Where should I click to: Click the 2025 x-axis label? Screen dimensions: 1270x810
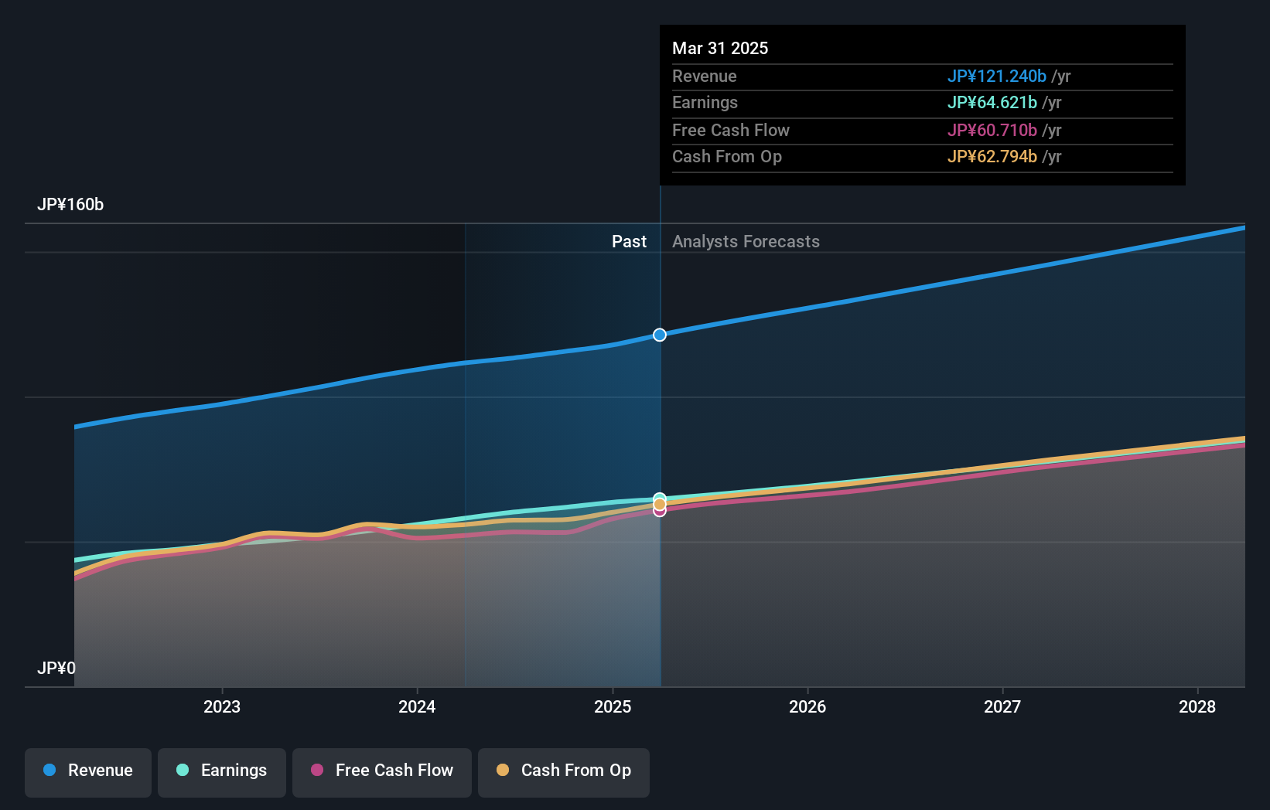[x=613, y=706]
